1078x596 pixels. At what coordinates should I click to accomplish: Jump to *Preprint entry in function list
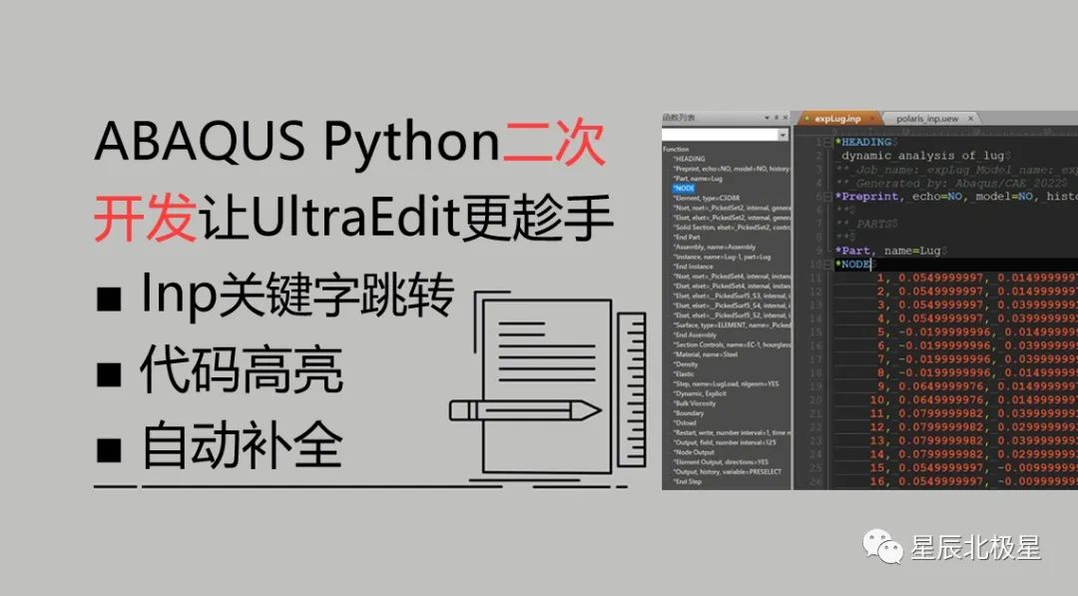(x=731, y=169)
